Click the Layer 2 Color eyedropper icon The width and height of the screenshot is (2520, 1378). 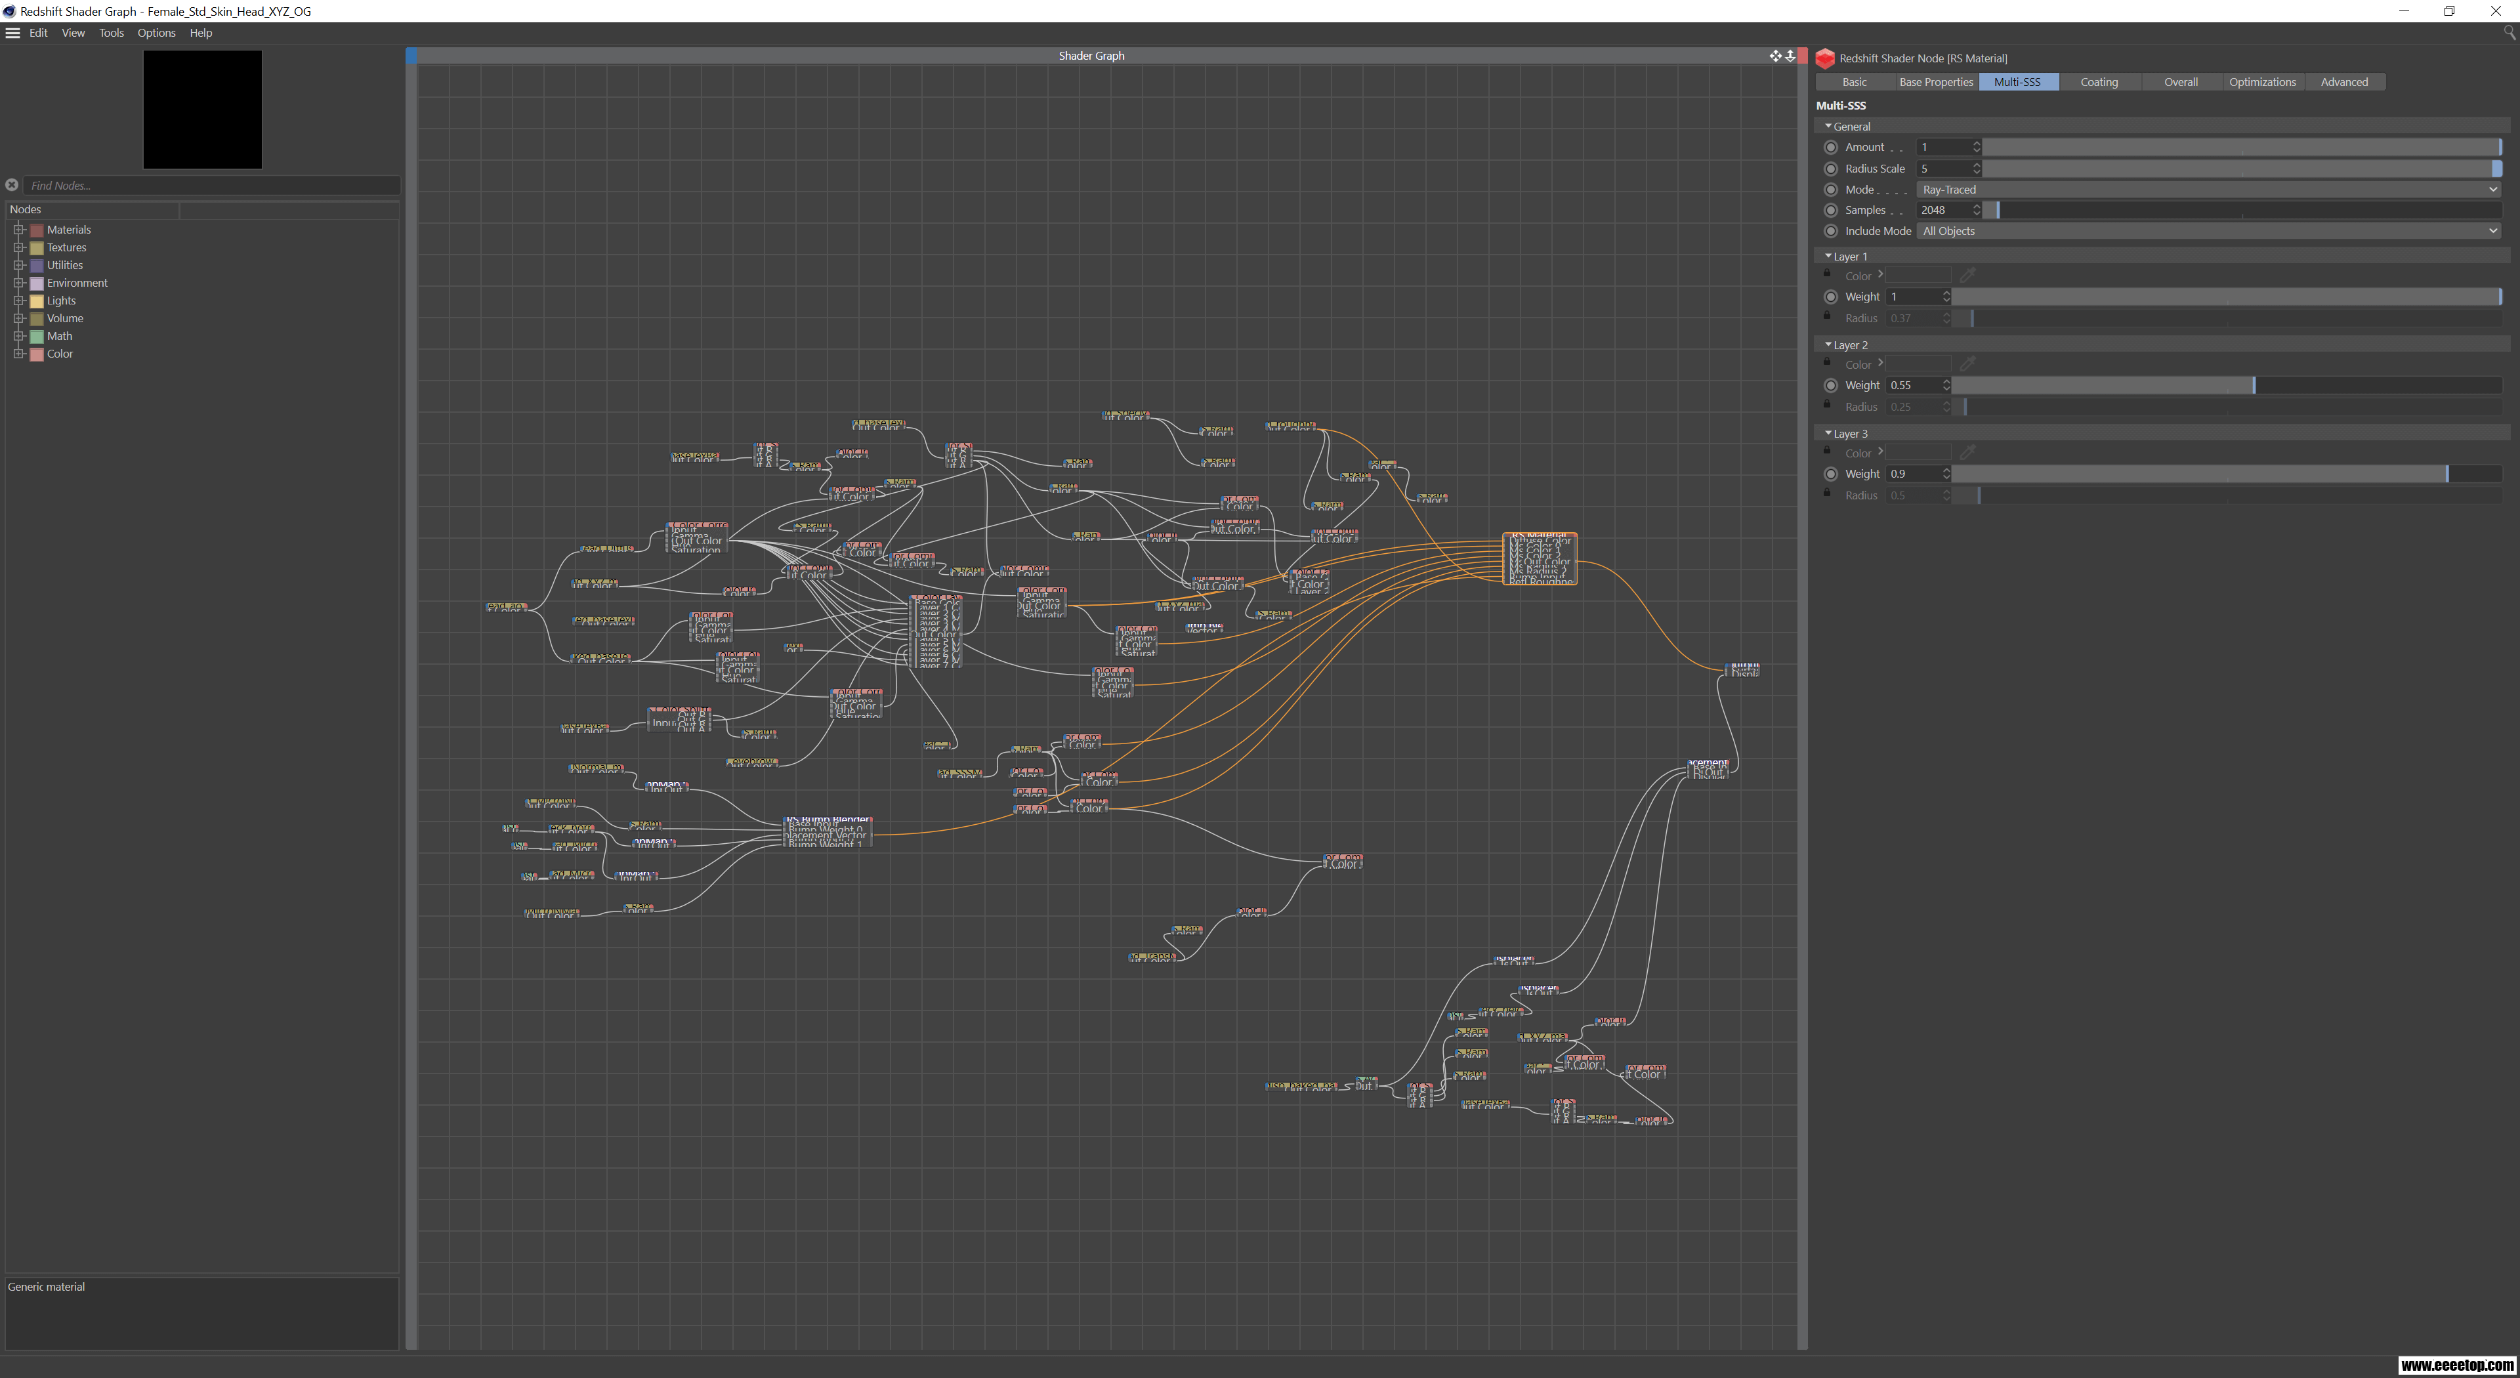pos(1967,364)
